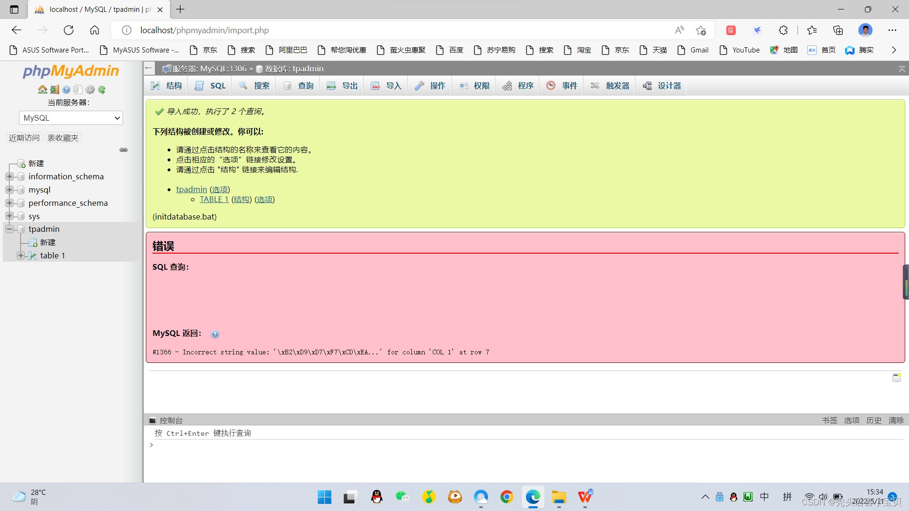Open navigation panel settings gear icon

[x=90, y=89]
